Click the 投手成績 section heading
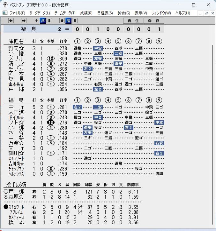Viewport: 216px width, 231px height. [16, 185]
